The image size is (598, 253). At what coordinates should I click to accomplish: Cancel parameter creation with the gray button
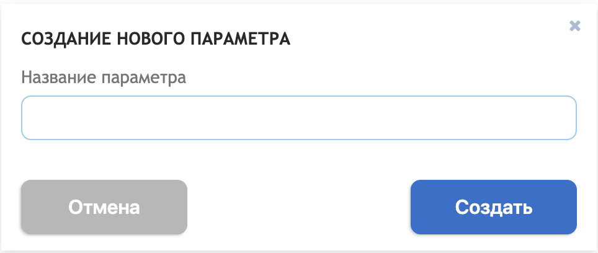pos(104,207)
